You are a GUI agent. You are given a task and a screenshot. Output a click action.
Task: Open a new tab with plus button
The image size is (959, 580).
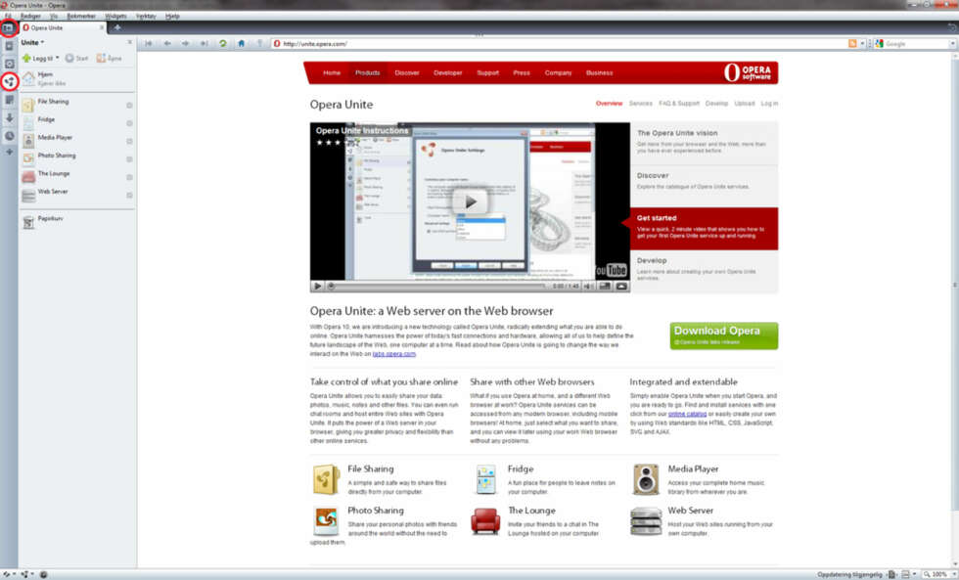(x=116, y=27)
